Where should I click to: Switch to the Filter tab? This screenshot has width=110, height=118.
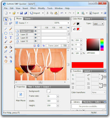pyautogui.click(x=30, y=87)
